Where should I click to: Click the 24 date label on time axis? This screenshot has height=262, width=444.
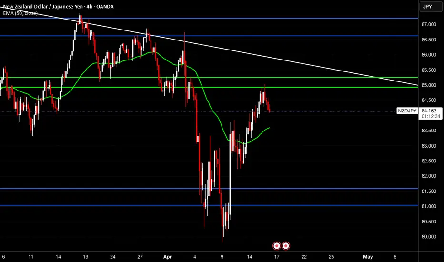click(113, 257)
